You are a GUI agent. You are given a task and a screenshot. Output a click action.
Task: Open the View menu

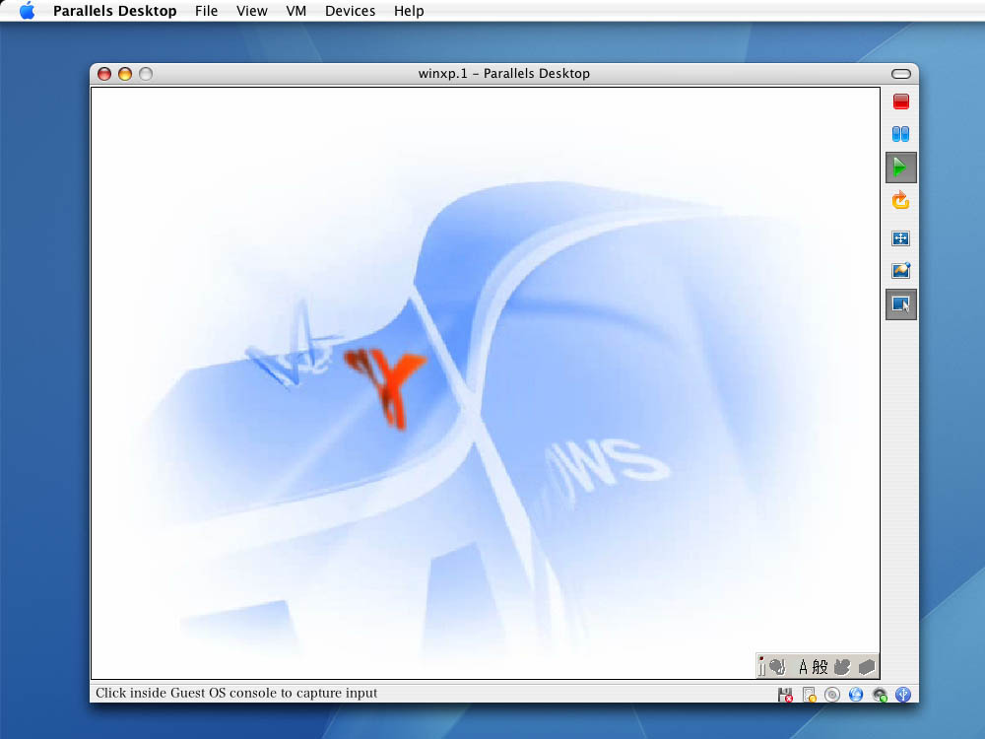coord(252,11)
